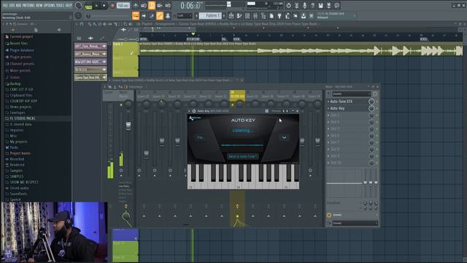Open the HELP menu
The image size is (467, 263).
click(69, 5)
